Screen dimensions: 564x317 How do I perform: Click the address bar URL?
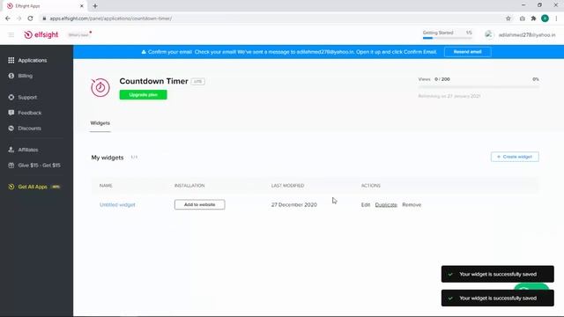pyautogui.click(x=110, y=18)
